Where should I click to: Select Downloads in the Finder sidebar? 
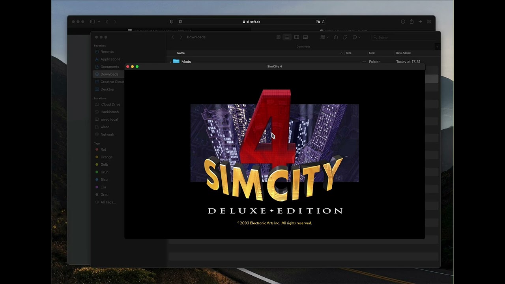(x=109, y=74)
